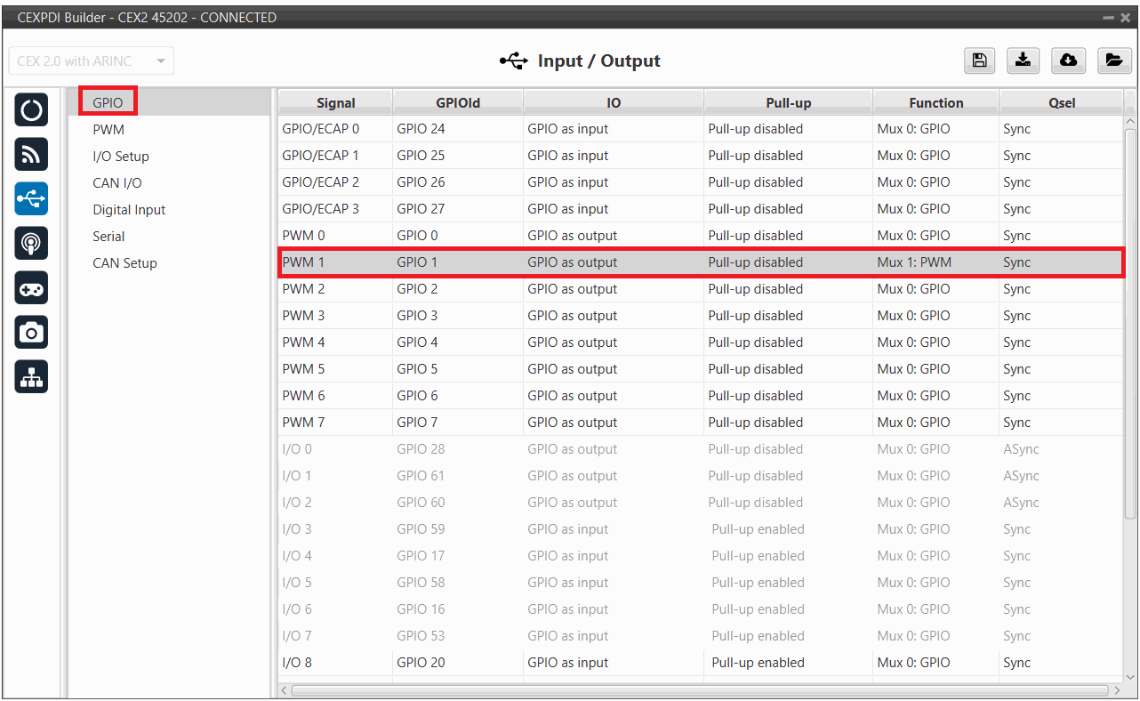This screenshot has height=701, width=1140.
Task: Click the open folder toolbar icon
Action: pos(1112,60)
